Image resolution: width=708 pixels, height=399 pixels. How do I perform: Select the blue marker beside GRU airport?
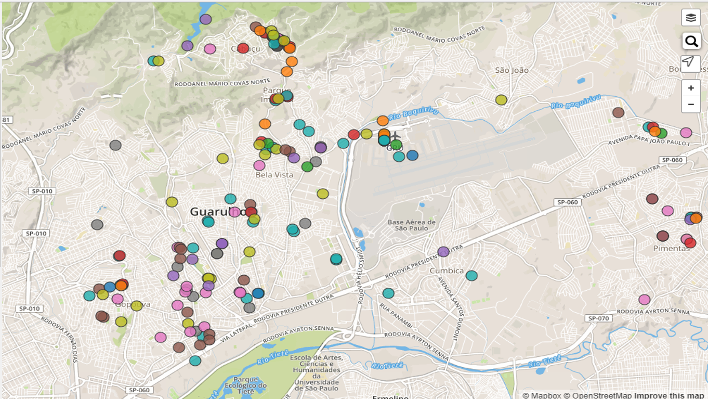click(x=412, y=155)
